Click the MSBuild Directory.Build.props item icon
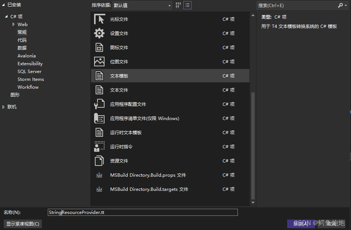This screenshot has width=351, height=230. (x=99, y=174)
